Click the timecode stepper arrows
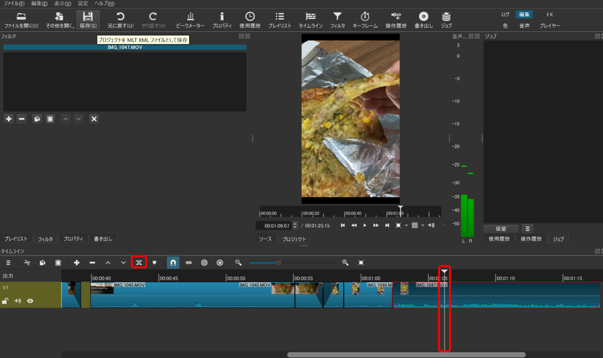Viewport: 603px width, 358px height. 295,225
